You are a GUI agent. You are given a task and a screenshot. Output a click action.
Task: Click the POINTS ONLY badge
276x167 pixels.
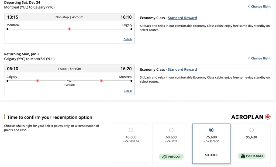(251, 156)
